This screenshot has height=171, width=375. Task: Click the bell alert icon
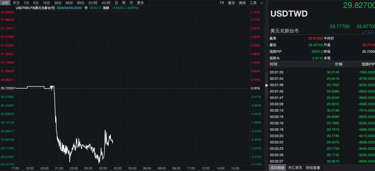point(370,32)
